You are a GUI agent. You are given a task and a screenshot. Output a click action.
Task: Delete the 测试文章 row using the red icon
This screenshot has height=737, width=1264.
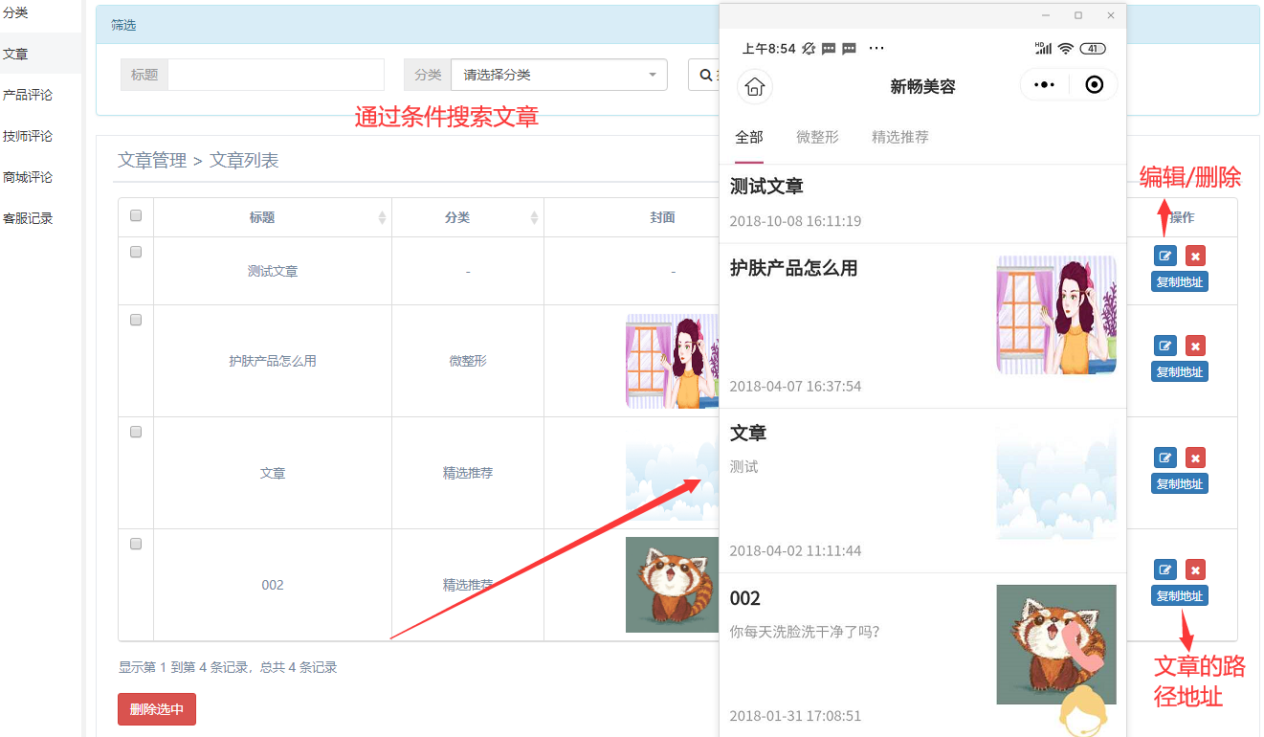pos(1195,256)
